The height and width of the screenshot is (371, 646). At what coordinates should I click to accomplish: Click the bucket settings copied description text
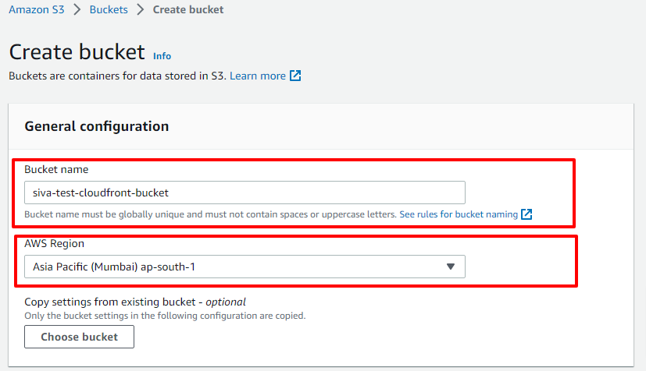coord(165,316)
